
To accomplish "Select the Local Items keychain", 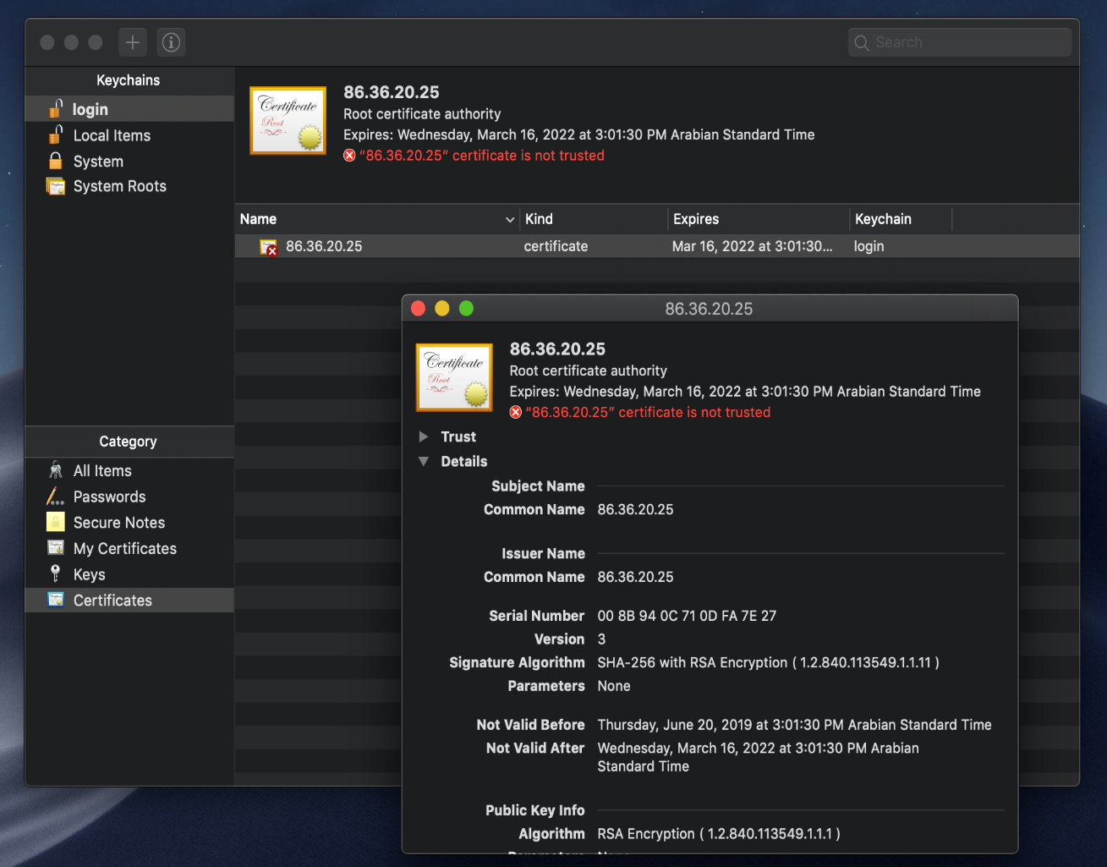I will 129,135.
